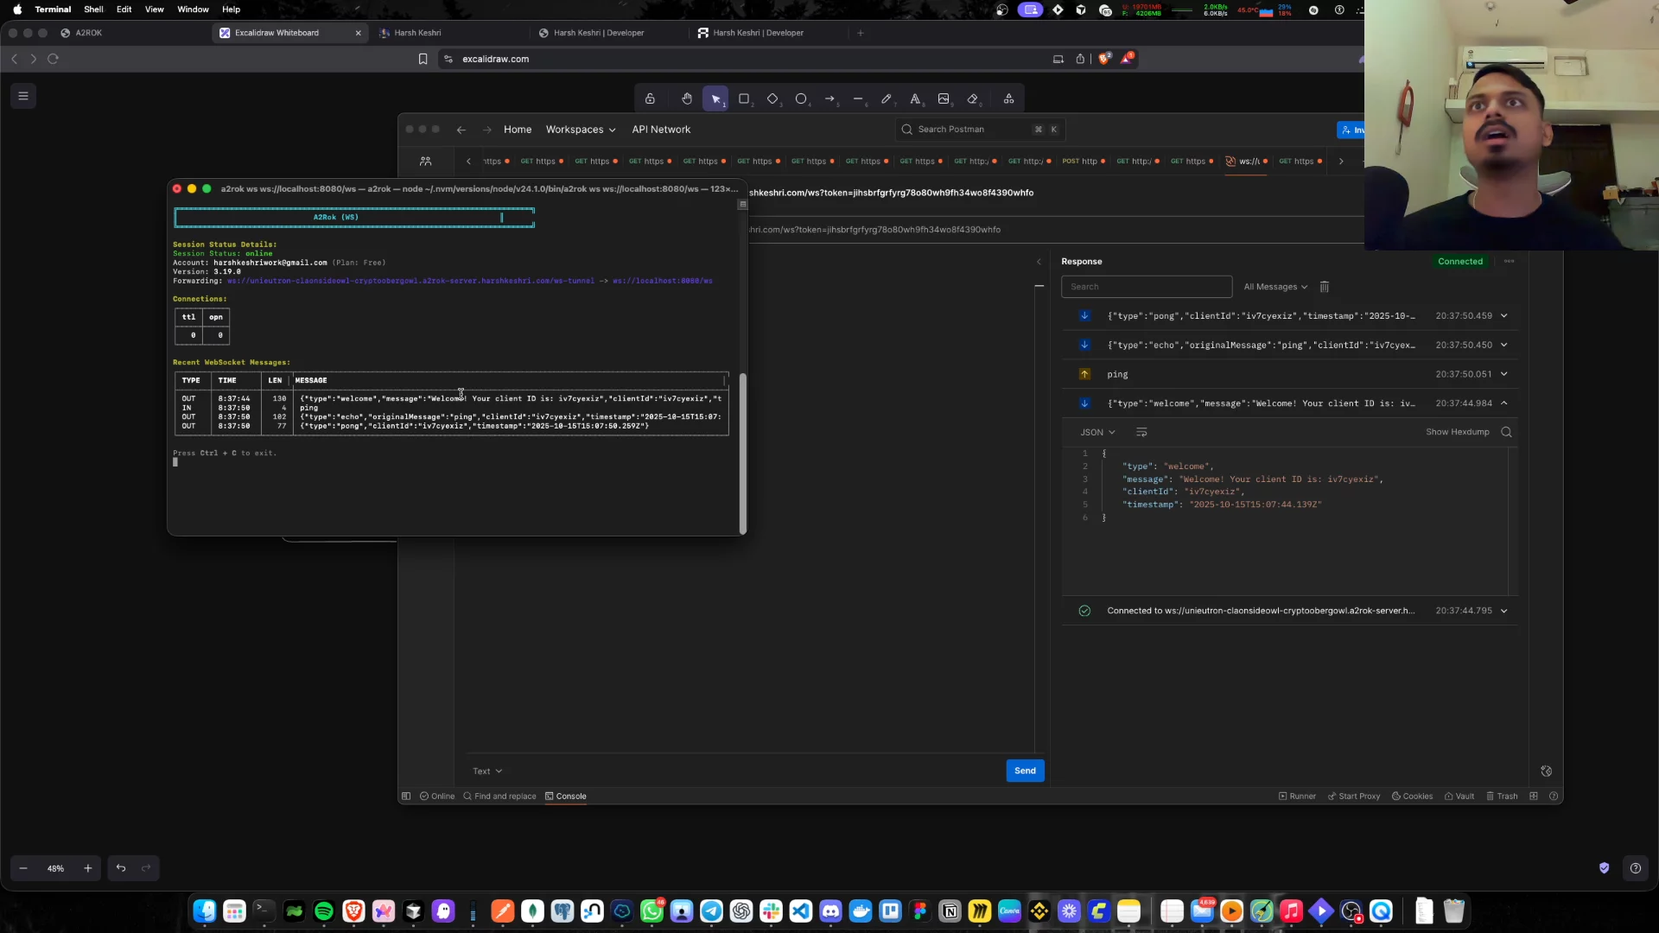Open the JSON format dropdown

[x=1097, y=432]
